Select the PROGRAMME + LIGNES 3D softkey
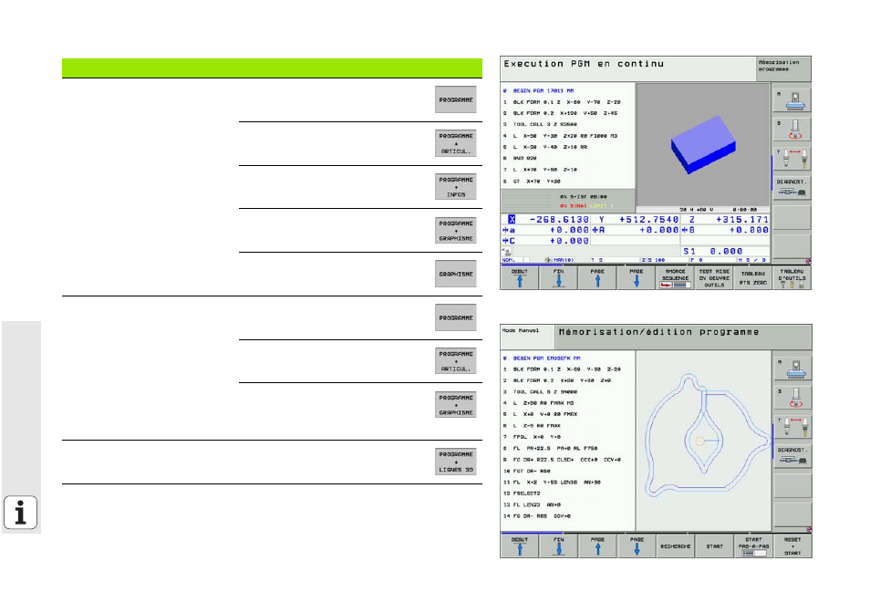Screen dimensions: 870x613 point(456,462)
